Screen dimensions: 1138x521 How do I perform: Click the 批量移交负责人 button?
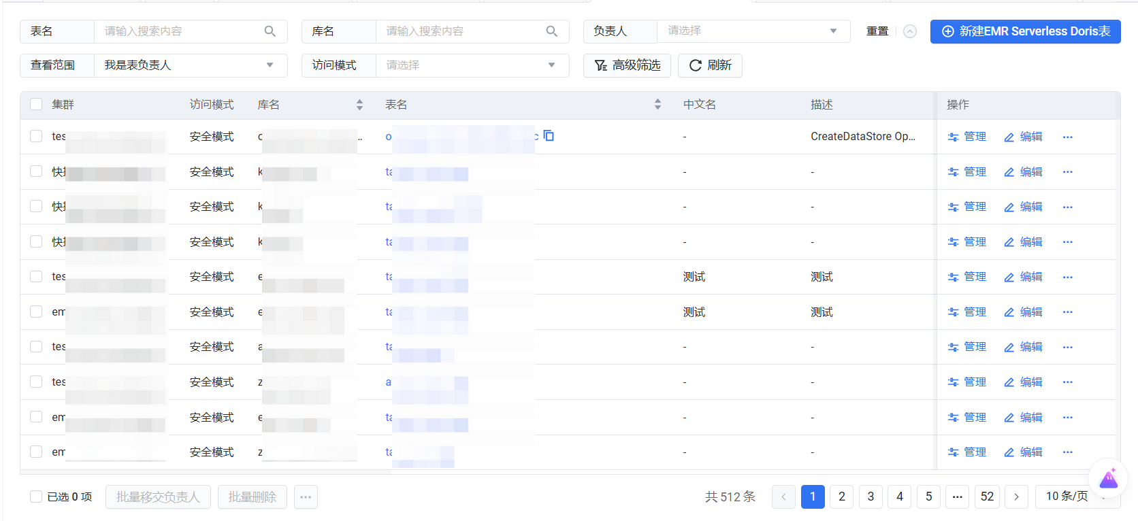158,497
